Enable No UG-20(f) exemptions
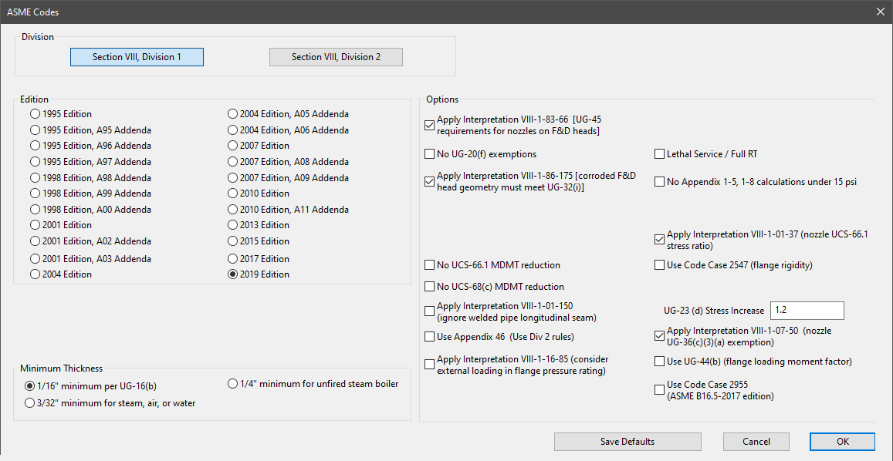Viewport: 893px width, 461px height. (430, 153)
